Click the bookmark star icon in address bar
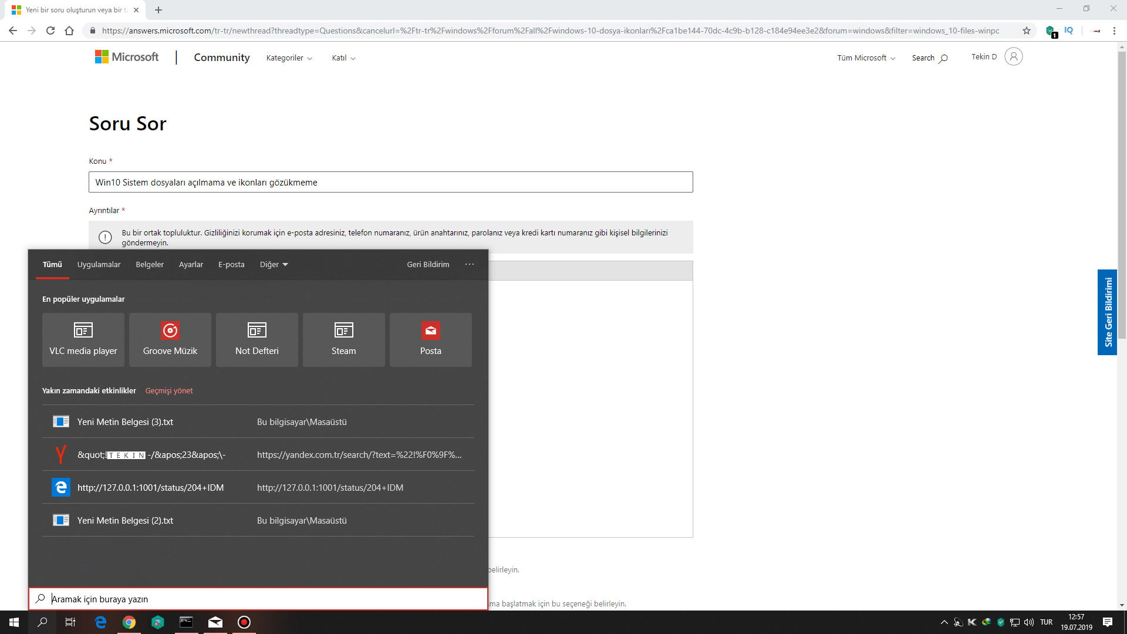The width and height of the screenshot is (1127, 634). 1026,31
